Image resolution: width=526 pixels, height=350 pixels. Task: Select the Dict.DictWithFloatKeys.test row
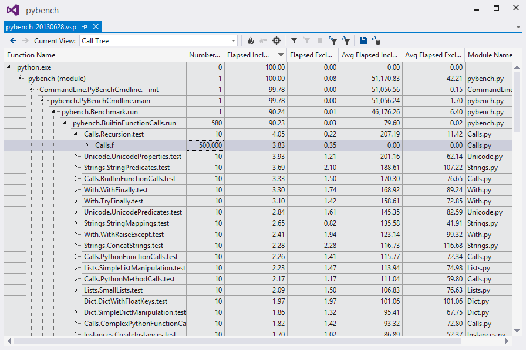click(258, 301)
